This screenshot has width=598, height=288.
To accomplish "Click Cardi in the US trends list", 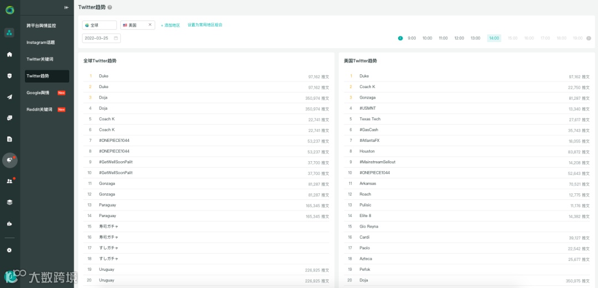I will [364, 237].
